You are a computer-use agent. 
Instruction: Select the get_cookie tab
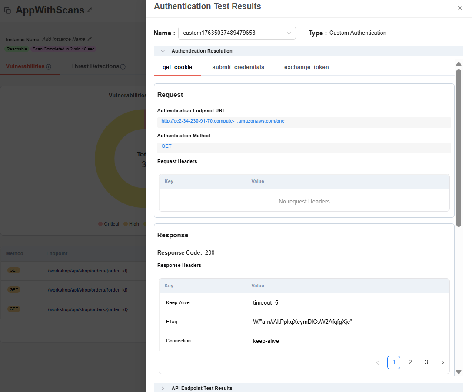click(177, 67)
